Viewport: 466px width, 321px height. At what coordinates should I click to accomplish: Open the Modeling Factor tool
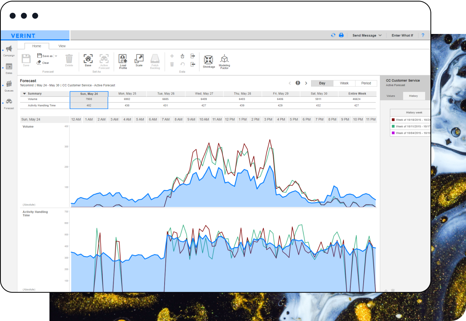[x=224, y=60]
